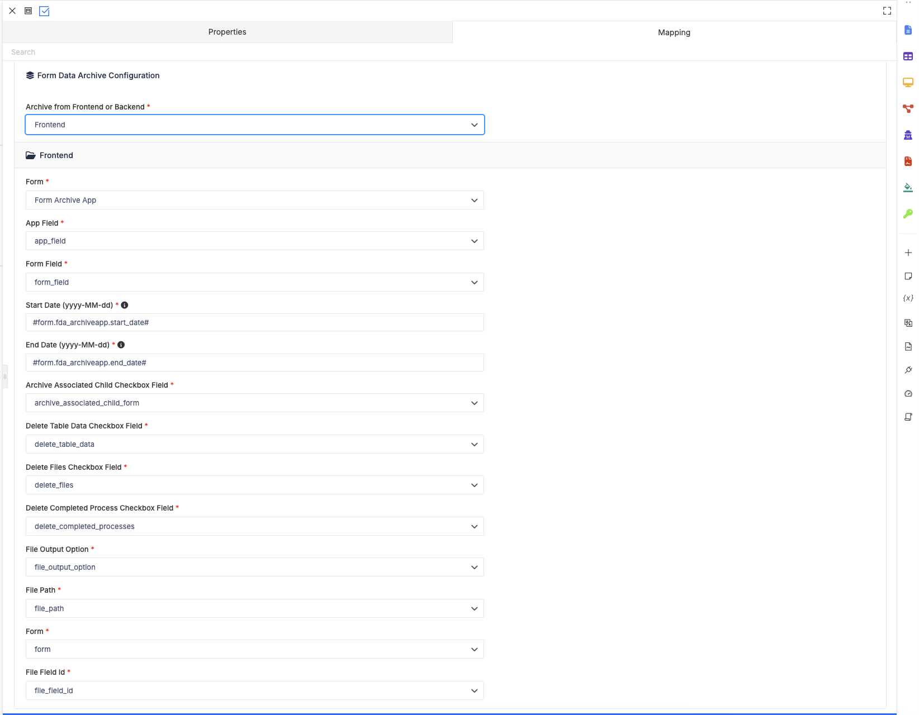Open the speedometer gauge icon
The height and width of the screenshot is (715, 919).
point(908,394)
